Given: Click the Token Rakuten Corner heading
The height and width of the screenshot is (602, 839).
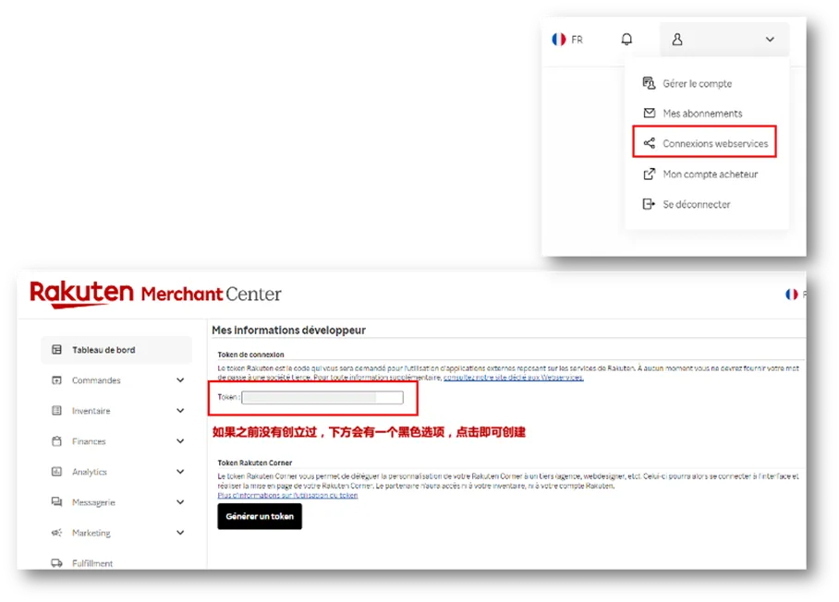Looking at the screenshot, I should [x=255, y=463].
